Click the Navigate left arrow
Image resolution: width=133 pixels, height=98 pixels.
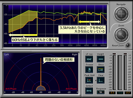pos(116,14)
